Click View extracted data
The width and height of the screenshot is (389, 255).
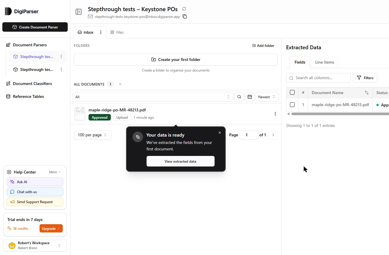click(181, 161)
